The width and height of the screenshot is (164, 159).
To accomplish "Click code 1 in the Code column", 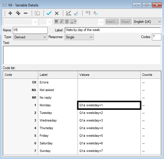I will click(x=21, y=105).
